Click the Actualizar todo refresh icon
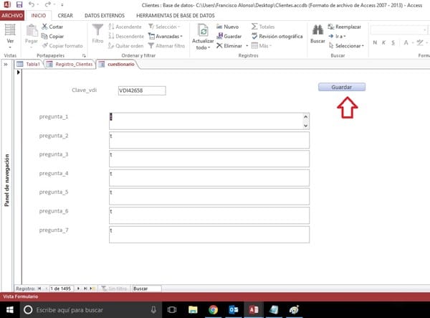 pos(203,29)
